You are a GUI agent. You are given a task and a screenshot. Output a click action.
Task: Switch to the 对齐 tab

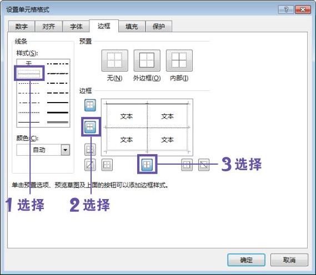click(x=49, y=27)
